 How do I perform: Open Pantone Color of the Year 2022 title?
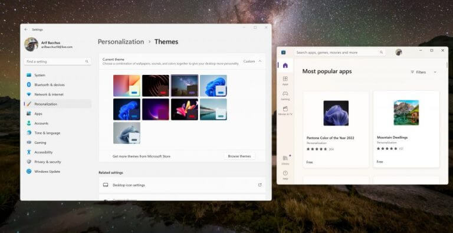(330, 138)
